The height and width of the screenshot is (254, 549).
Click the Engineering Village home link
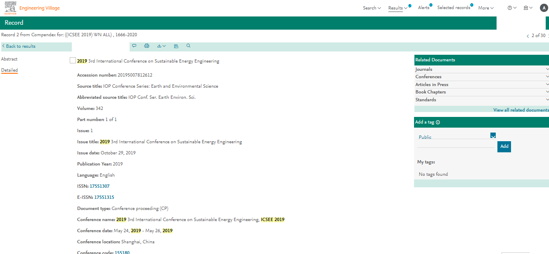tap(40, 8)
